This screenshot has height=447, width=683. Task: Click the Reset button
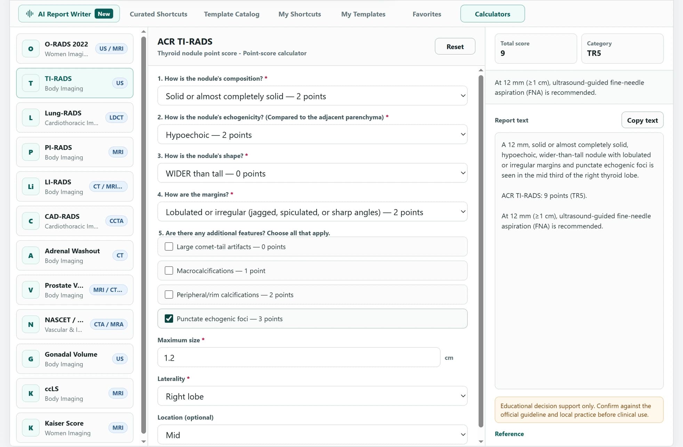pos(455,46)
